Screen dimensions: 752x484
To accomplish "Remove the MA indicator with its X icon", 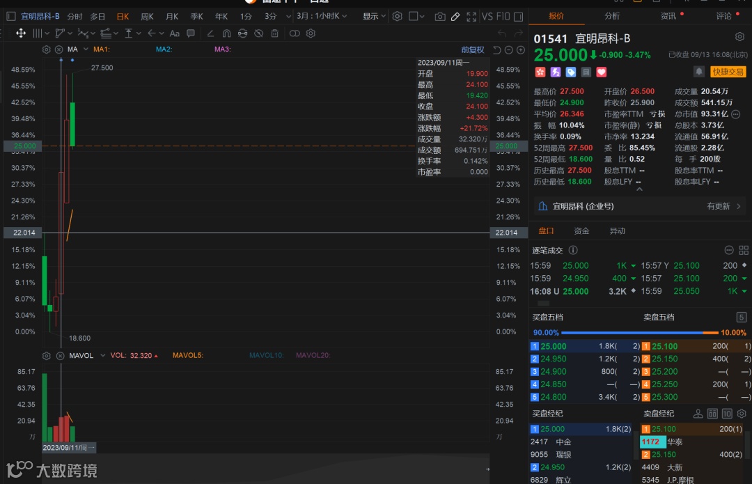I will point(59,49).
